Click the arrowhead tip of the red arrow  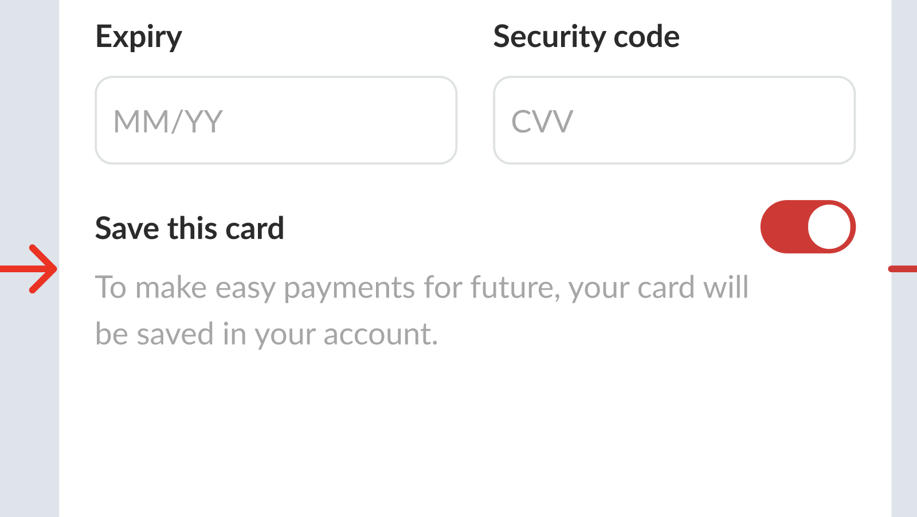[55, 269]
